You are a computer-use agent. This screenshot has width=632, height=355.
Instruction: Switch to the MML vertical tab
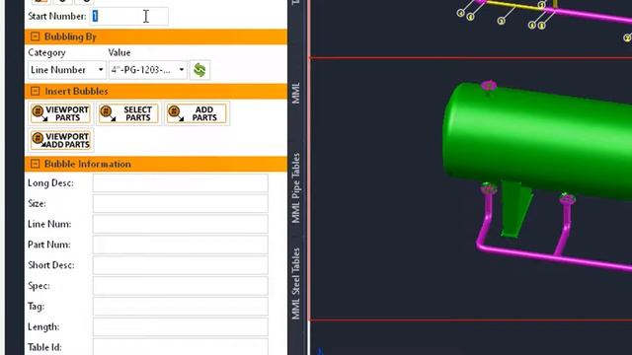pyautogui.click(x=296, y=93)
